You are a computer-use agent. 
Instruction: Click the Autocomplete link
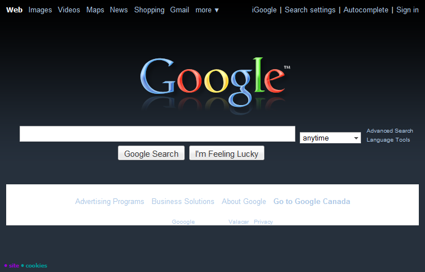coord(365,10)
